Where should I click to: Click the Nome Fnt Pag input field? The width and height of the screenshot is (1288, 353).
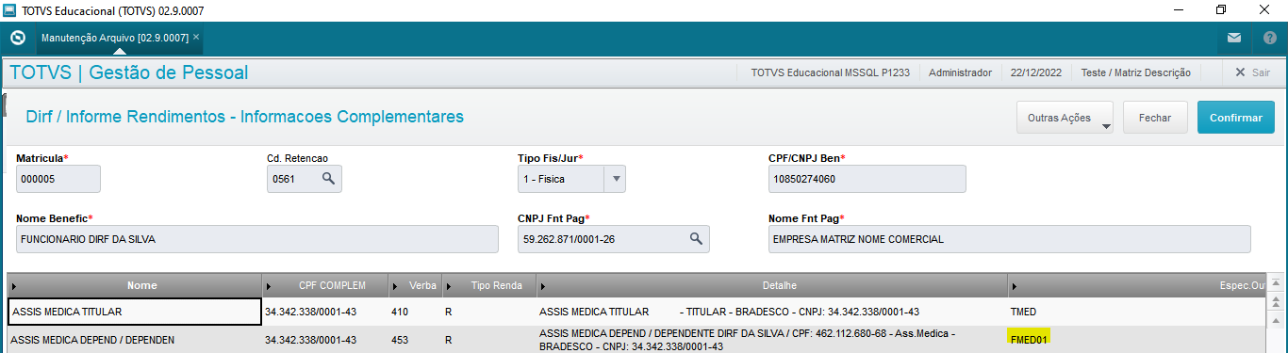(x=1010, y=239)
